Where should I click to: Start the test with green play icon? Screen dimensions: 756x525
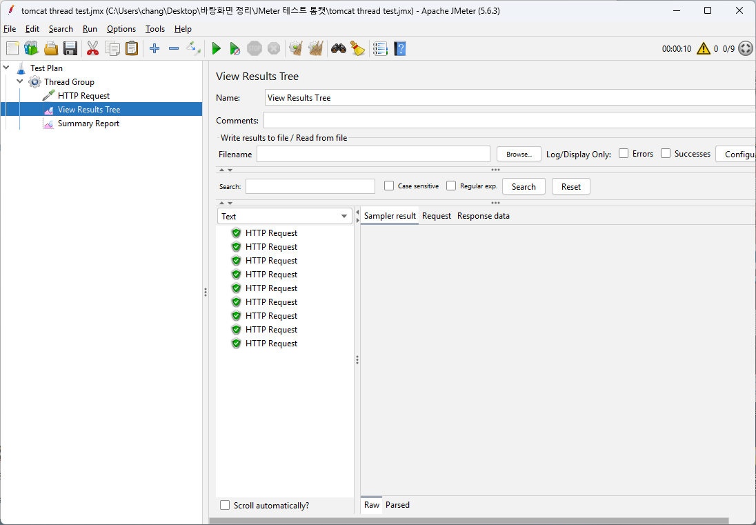coord(216,48)
